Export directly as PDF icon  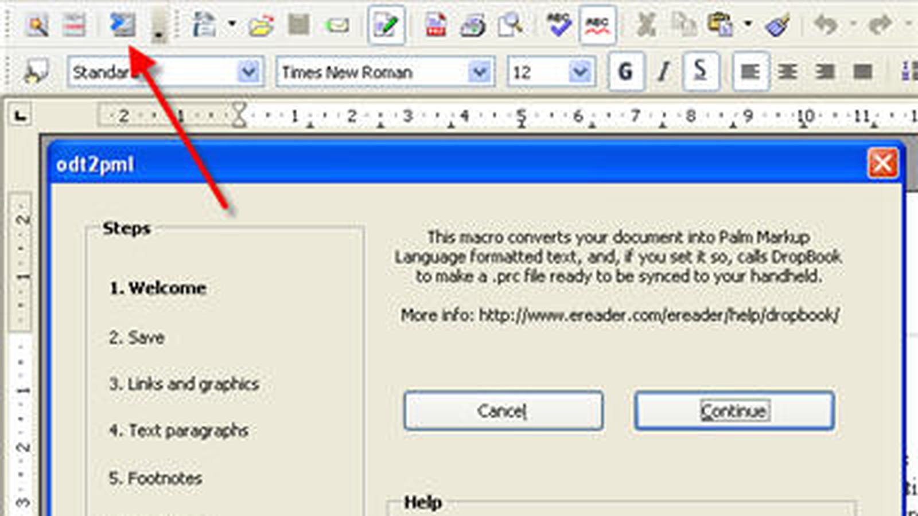(x=436, y=25)
